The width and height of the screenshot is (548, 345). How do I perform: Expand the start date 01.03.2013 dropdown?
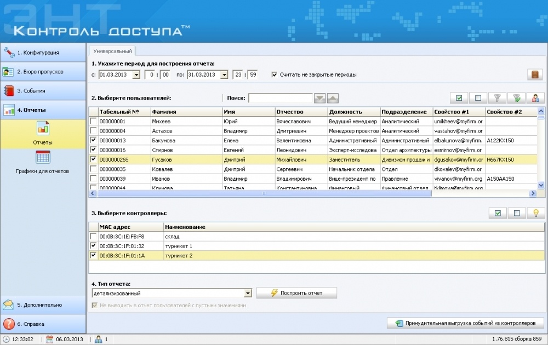(136, 74)
